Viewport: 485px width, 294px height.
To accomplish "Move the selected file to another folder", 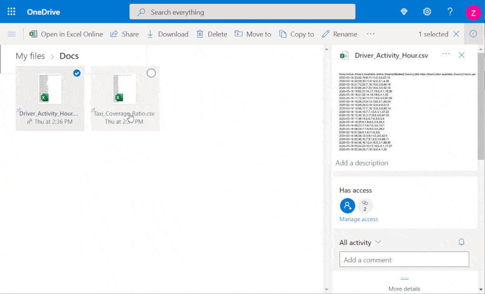I will pos(252,34).
